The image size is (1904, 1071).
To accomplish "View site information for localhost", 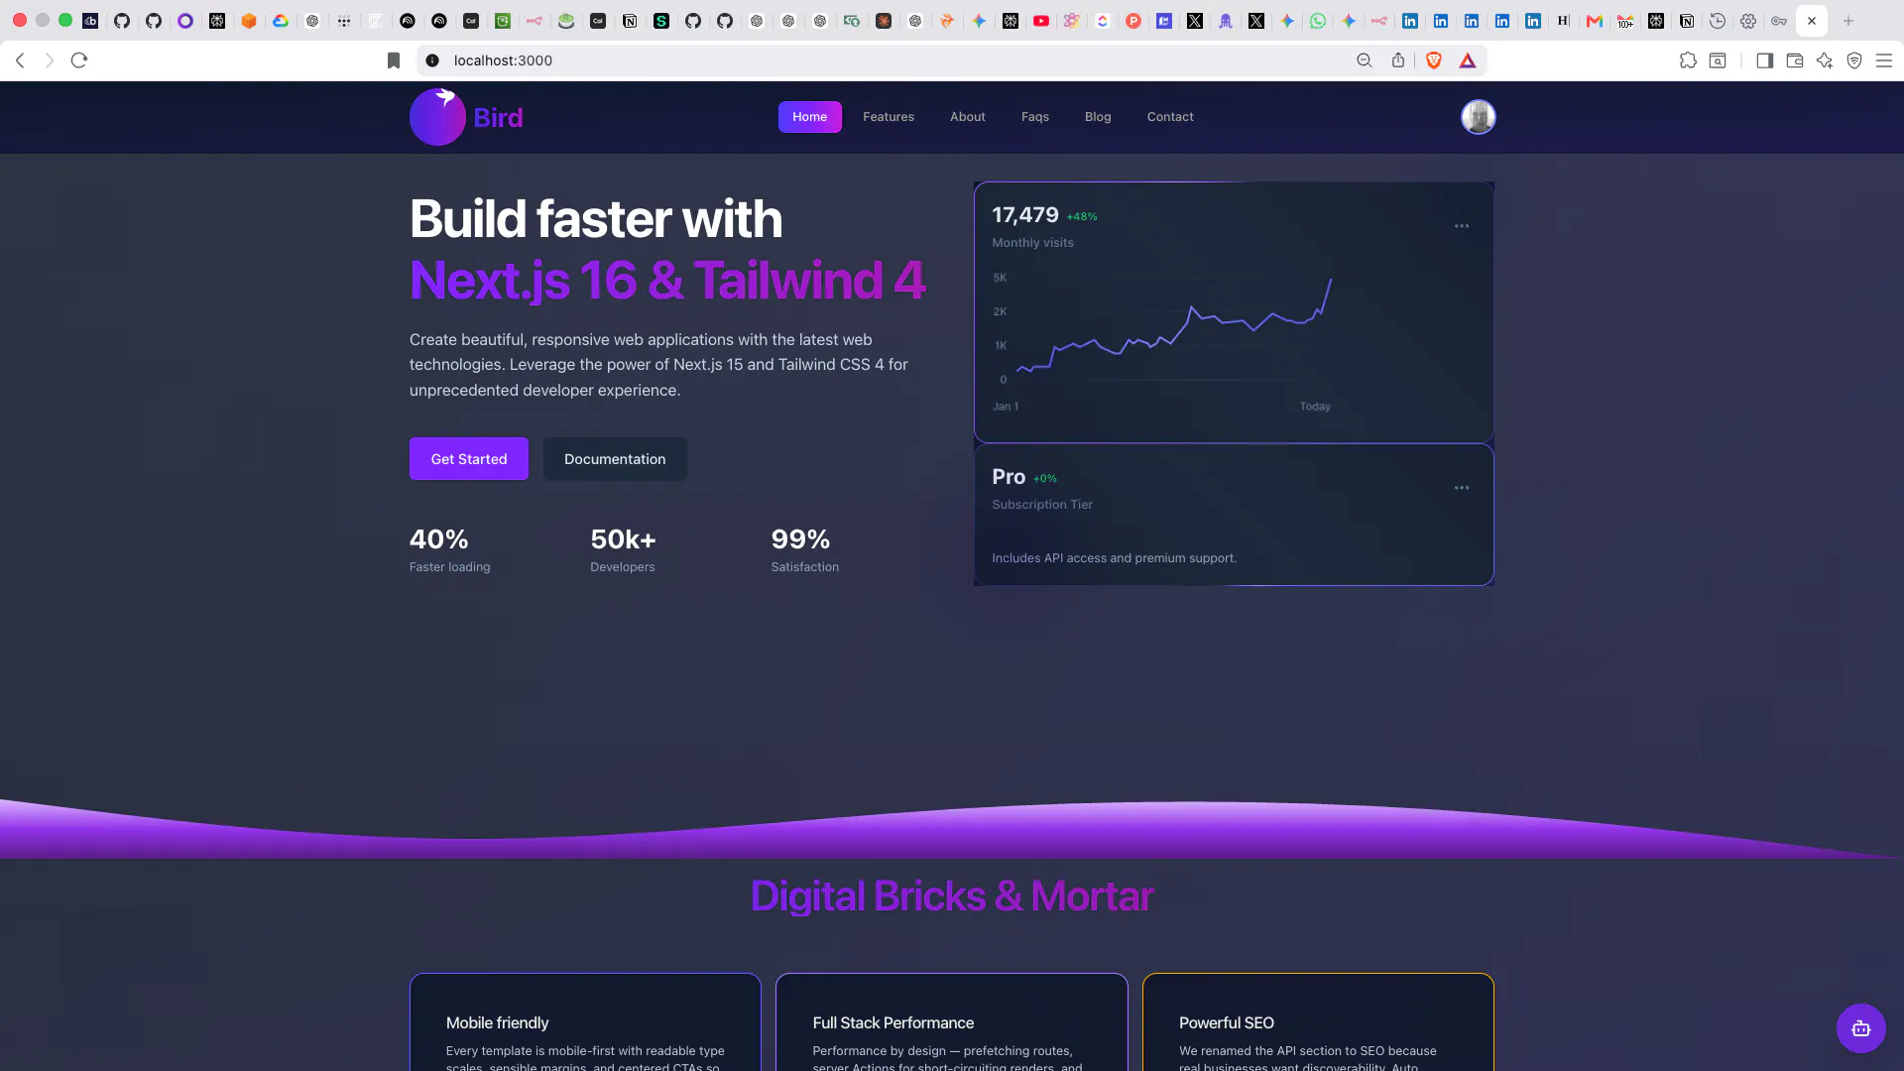I will tap(432, 60).
